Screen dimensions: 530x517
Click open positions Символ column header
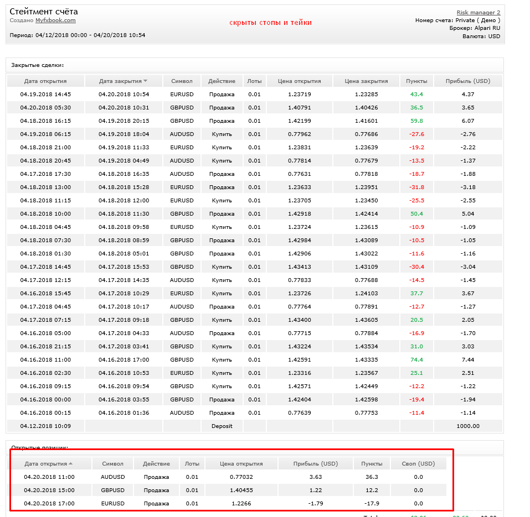pos(112,464)
